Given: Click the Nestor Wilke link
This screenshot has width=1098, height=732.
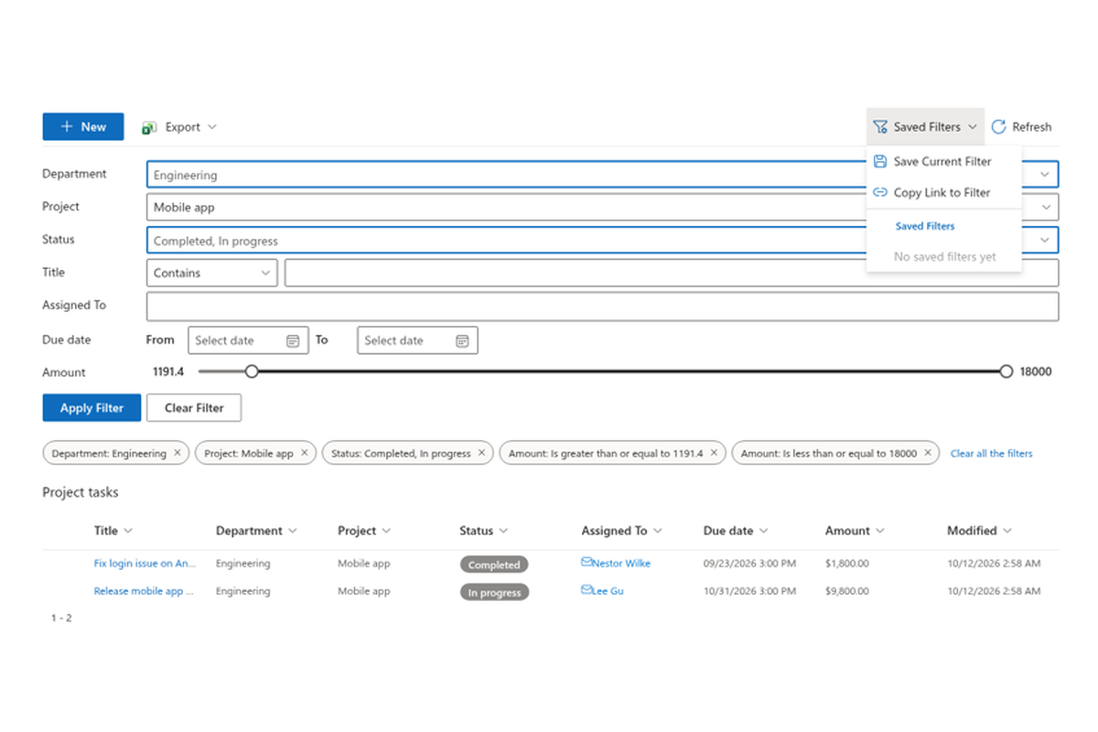Looking at the screenshot, I should click(621, 564).
